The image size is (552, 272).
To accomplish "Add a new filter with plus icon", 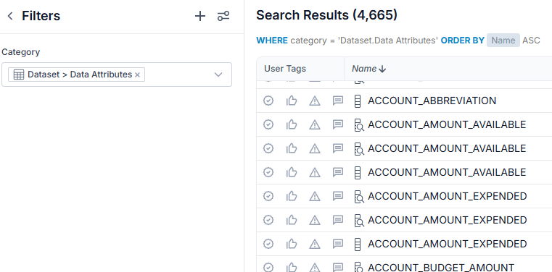I will click(200, 16).
